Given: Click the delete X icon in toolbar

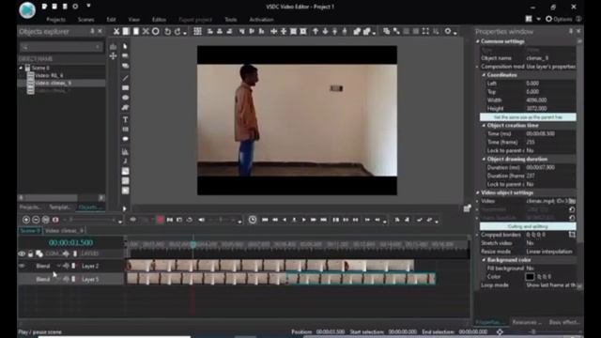Looking at the screenshot, I should tap(146, 31).
